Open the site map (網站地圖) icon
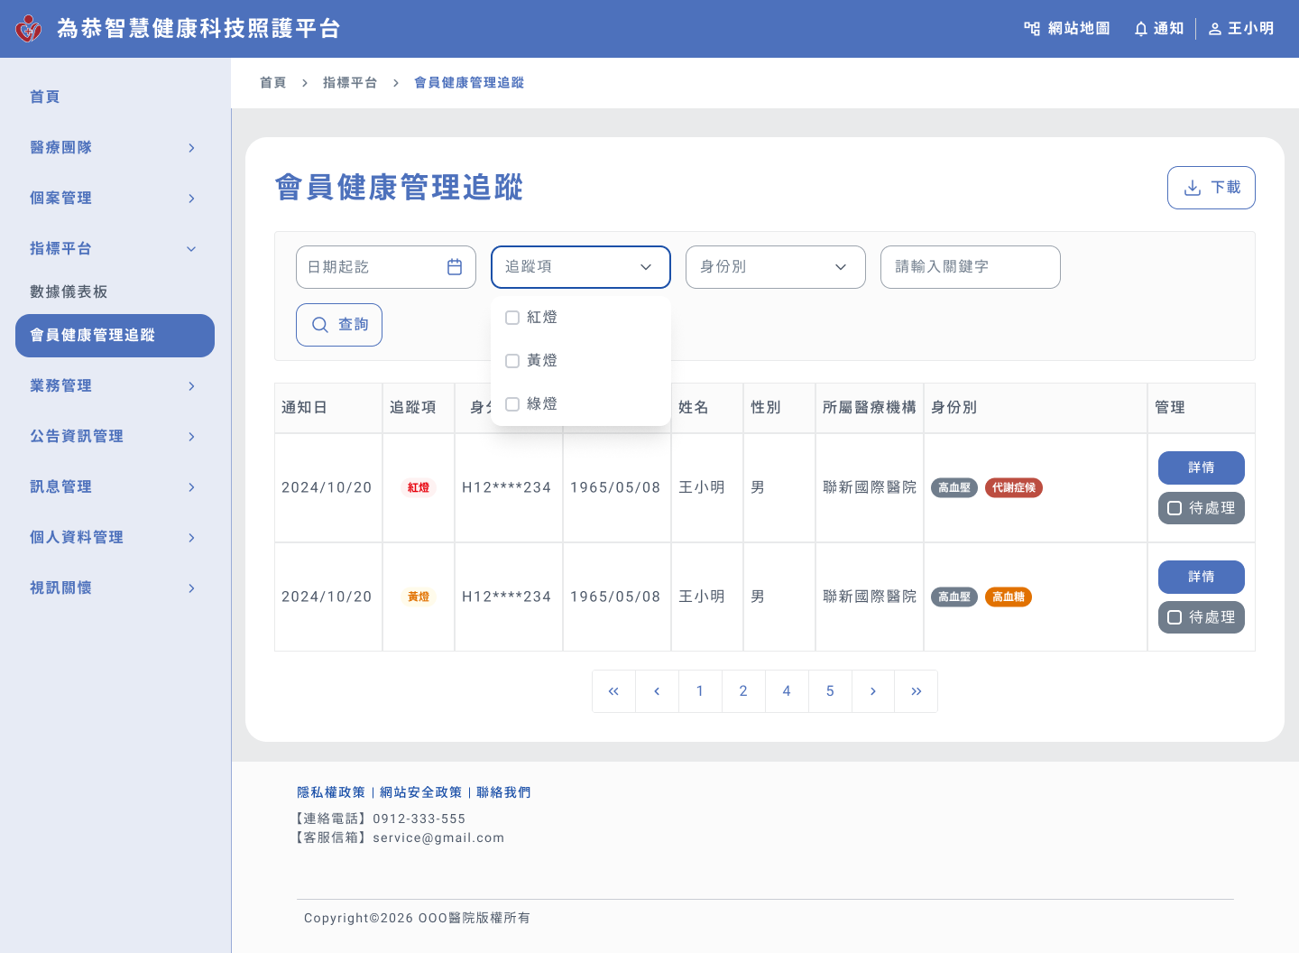This screenshot has height=953, width=1299. click(x=1032, y=29)
